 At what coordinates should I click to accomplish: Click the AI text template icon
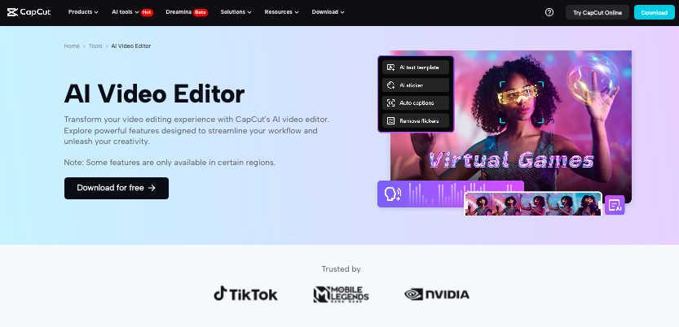(x=390, y=68)
